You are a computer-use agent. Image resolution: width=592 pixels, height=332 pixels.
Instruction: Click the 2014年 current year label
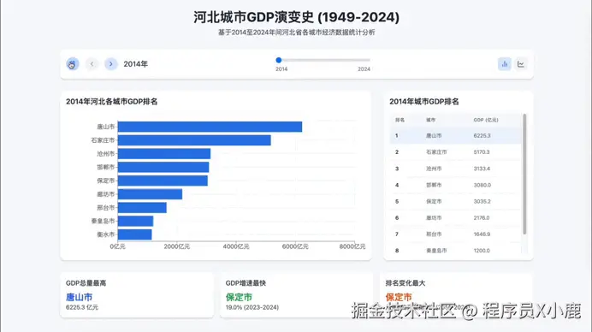[x=135, y=64]
